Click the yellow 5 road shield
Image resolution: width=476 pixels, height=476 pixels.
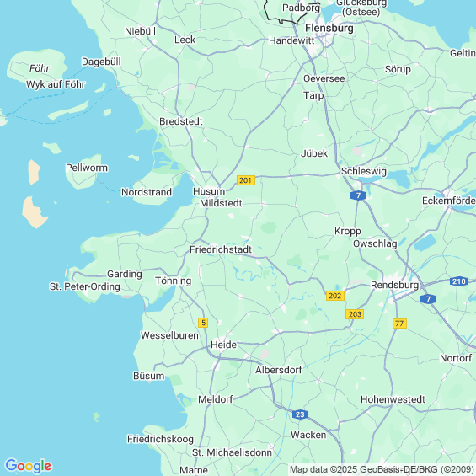203,323
